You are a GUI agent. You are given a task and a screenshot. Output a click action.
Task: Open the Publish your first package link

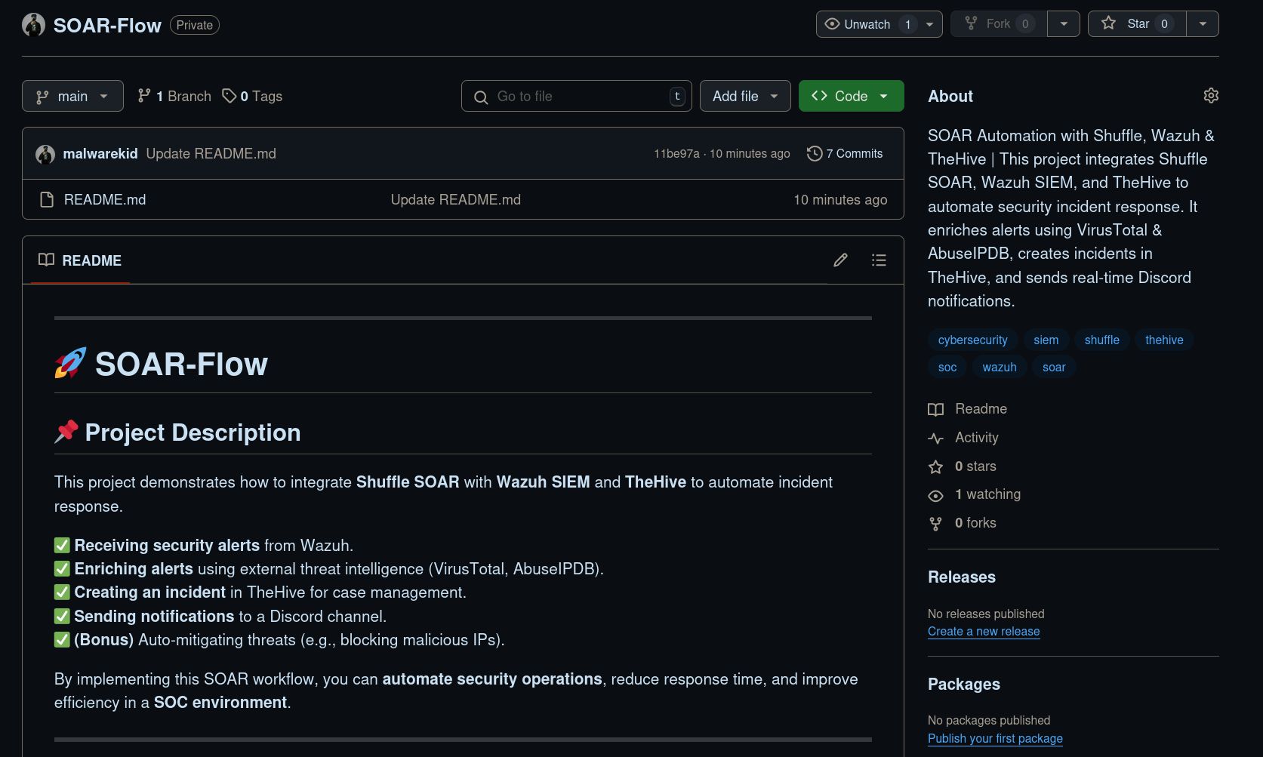point(994,738)
